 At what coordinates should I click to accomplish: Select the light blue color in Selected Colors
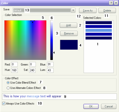(99, 30)
